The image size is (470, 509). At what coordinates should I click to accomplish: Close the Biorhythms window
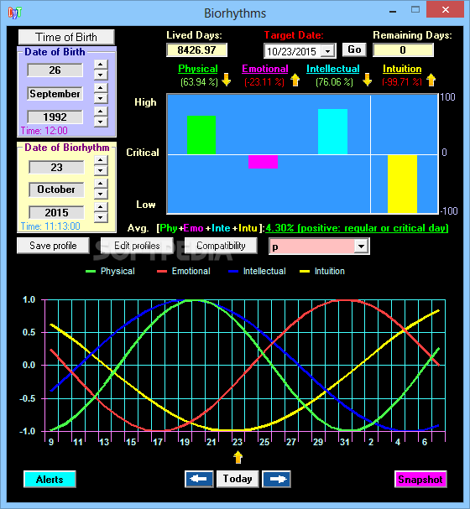click(446, 9)
